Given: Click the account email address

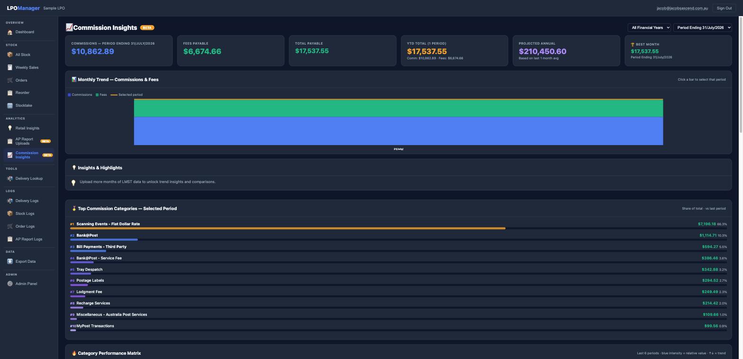Looking at the screenshot, I should pyautogui.click(x=682, y=8).
